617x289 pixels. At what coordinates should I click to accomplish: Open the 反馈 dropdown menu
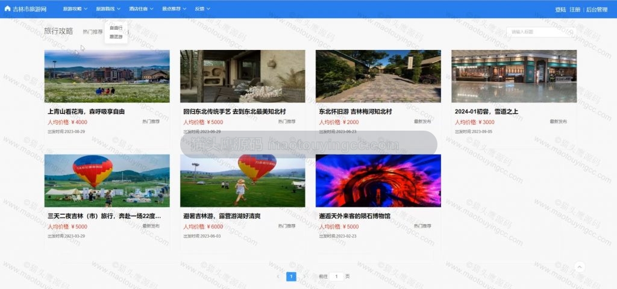point(202,8)
